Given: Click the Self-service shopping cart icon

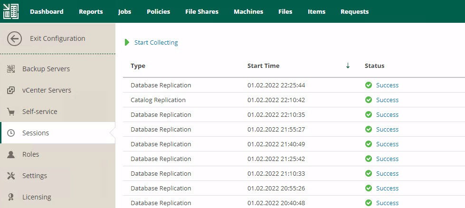Looking at the screenshot, I should 11,112.
